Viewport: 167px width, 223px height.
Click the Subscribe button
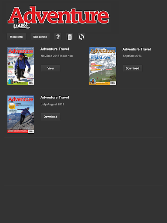coord(40,37)
